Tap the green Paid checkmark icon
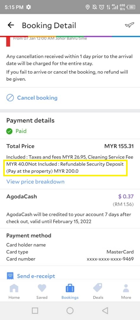Image resolution: width=140 pixels, height=320 pixels. [9, 131]
